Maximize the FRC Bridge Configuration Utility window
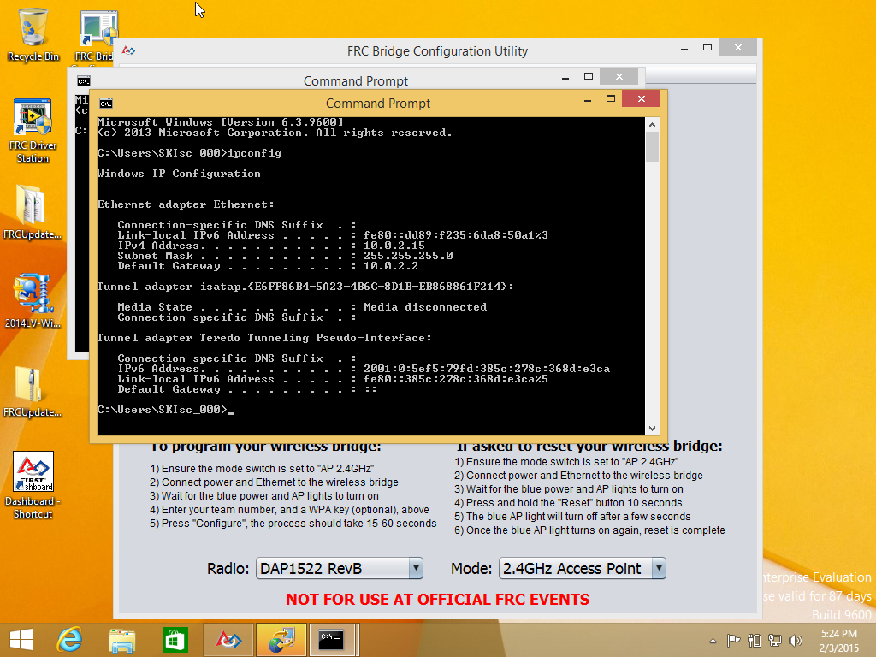 (x=707, y=48)
